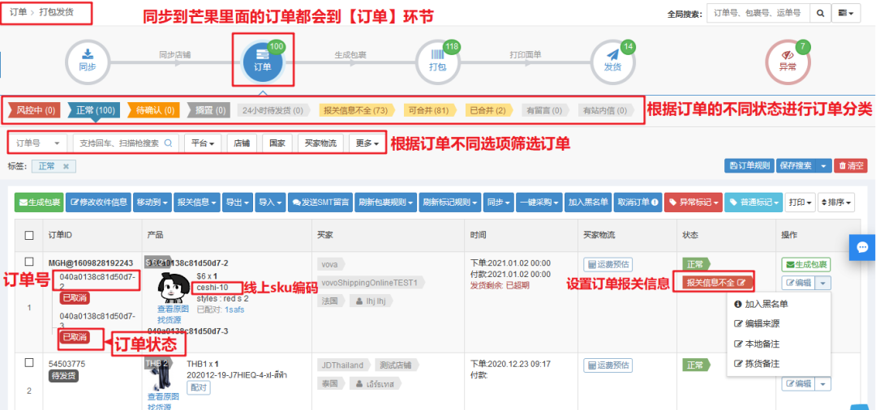
Task: Expand arrow next to 保存搜索 button
Action: [x=823, y=165]
